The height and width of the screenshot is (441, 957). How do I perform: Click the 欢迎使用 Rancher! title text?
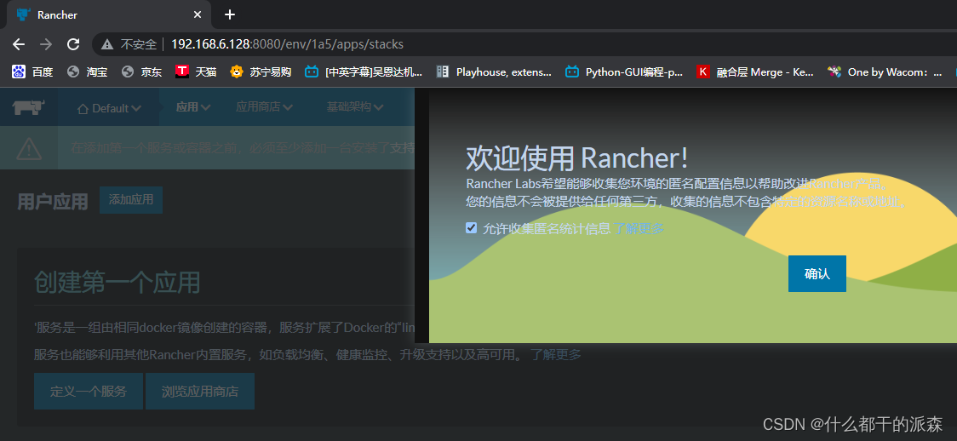click(576, 158)
